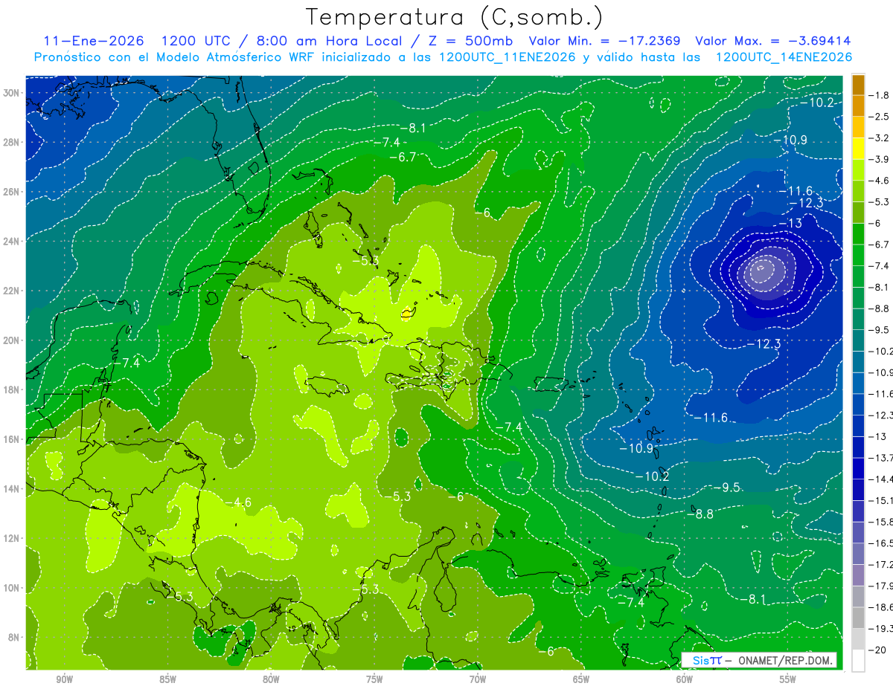
Task: Click the 24N latitude axis label
Action: [12, 242]
